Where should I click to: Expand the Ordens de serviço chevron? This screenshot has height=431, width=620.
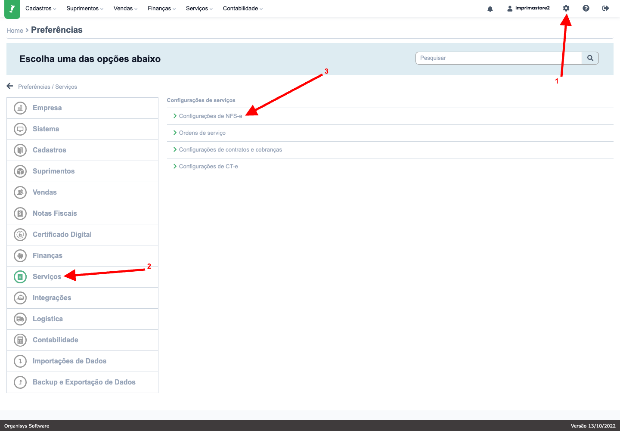(175, 133)
